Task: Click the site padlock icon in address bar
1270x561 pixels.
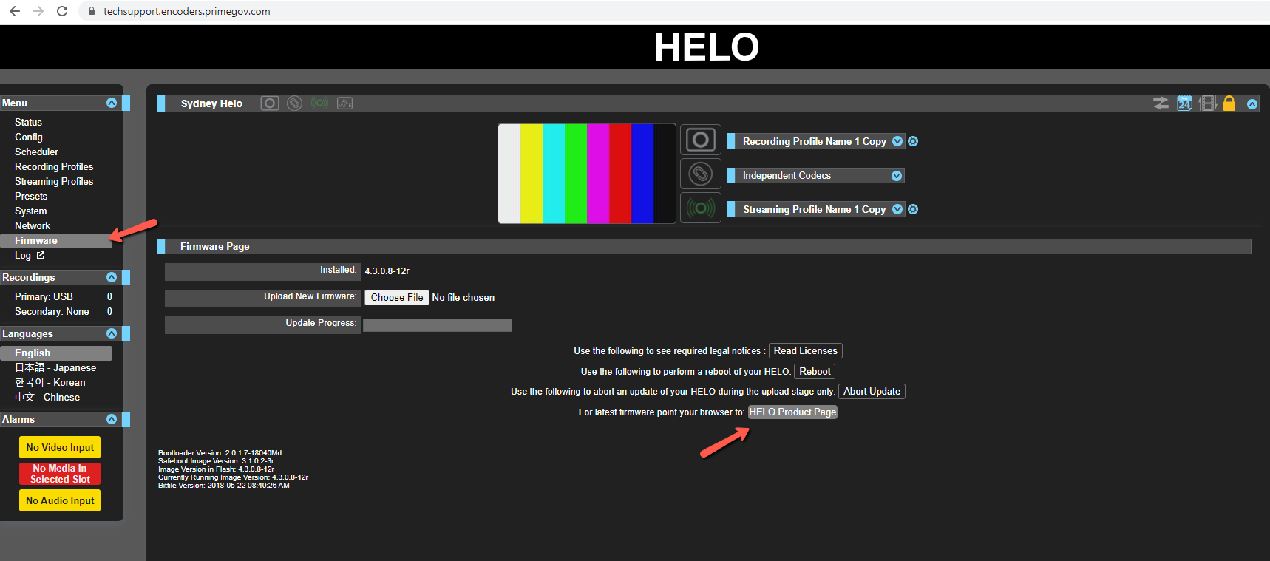Action: pos(91,11)
